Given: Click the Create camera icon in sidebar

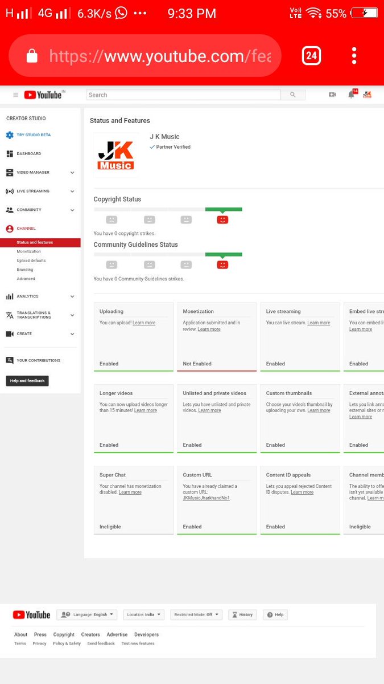Looking at the screenshot, I should [10, 334].
